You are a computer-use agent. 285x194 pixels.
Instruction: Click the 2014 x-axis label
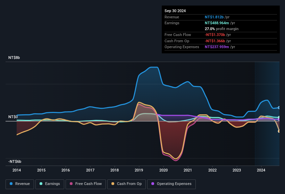[17, 170]
